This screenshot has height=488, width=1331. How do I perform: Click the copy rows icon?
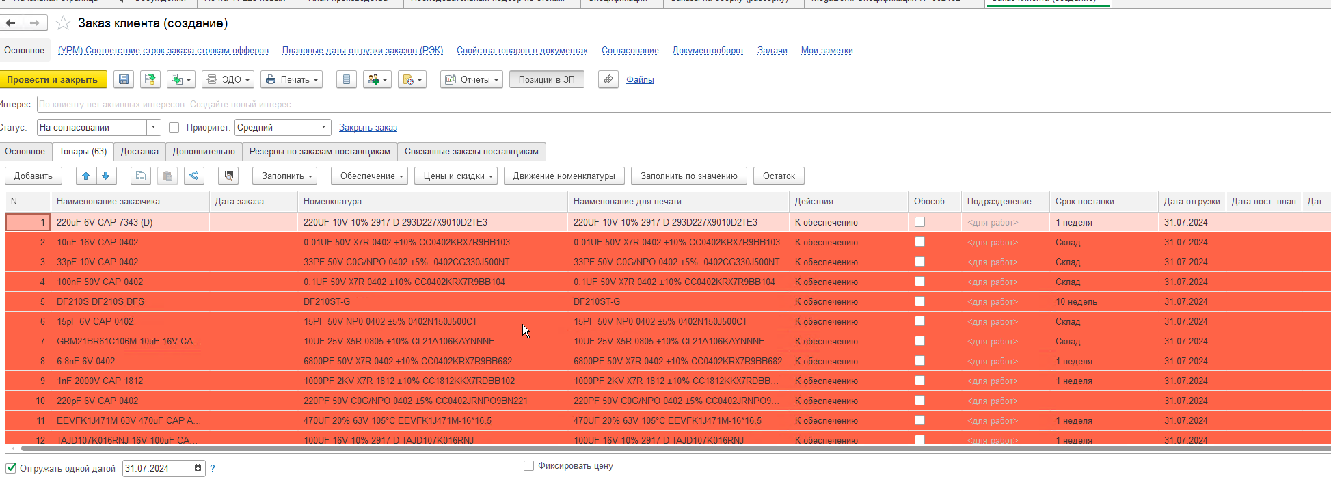(x=141, y=176)
